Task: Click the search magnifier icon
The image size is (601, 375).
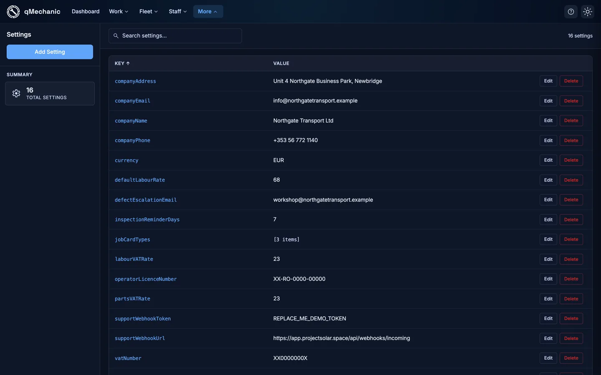Action: 116,36
